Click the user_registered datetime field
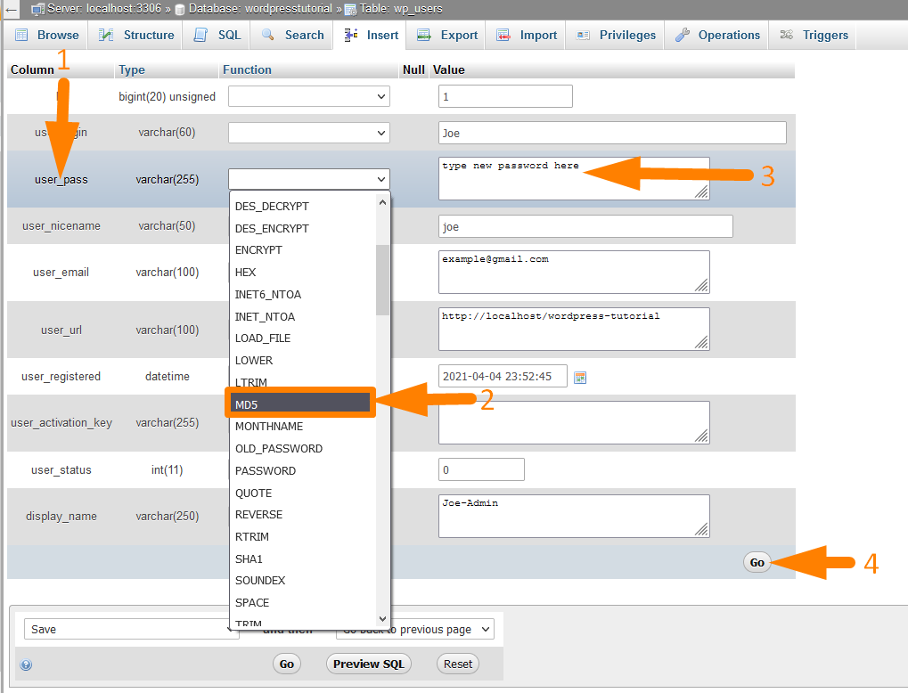Screen dimensions: 908x693 pyautogui.click(x=503, y=376)
